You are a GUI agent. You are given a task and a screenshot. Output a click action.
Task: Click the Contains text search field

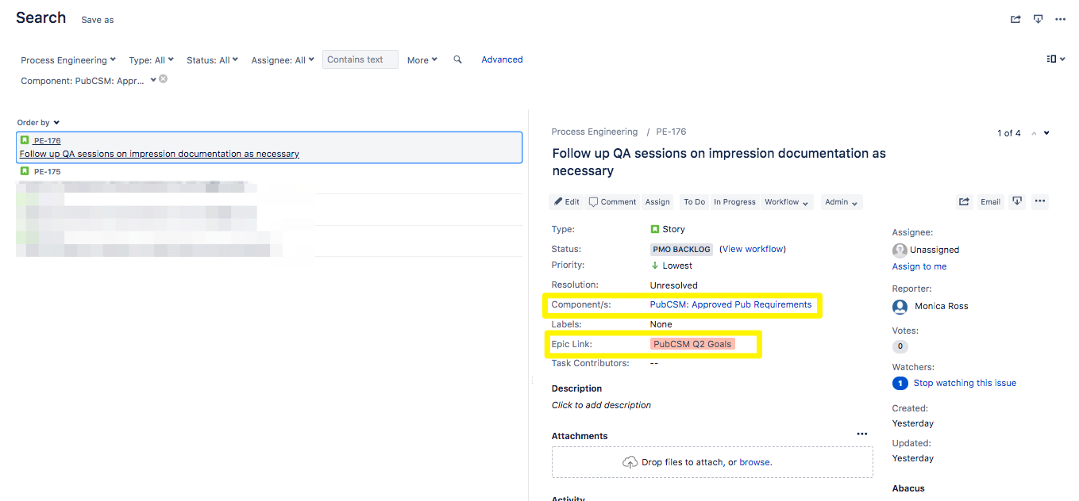tap(360, 59)
